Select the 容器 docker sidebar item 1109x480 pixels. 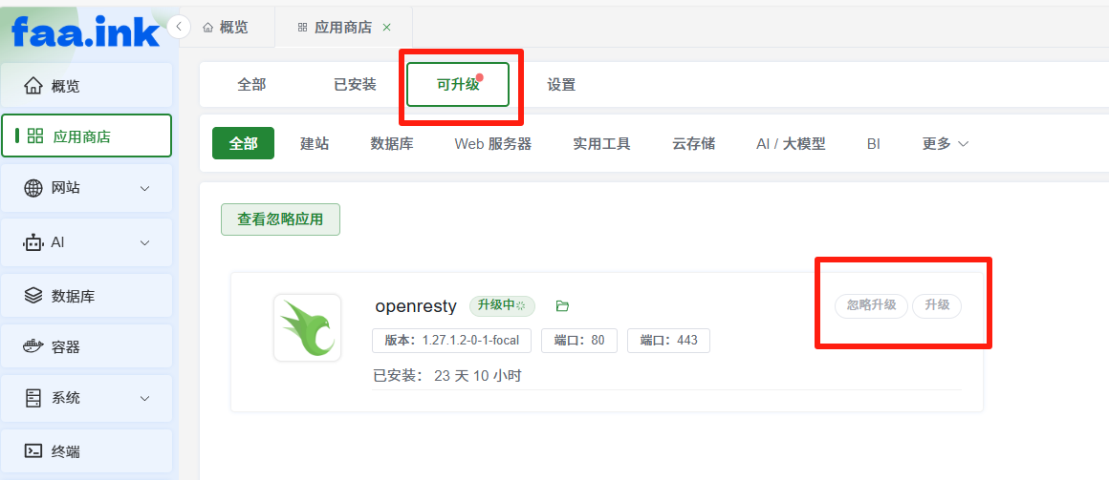[x=86, y=347]
